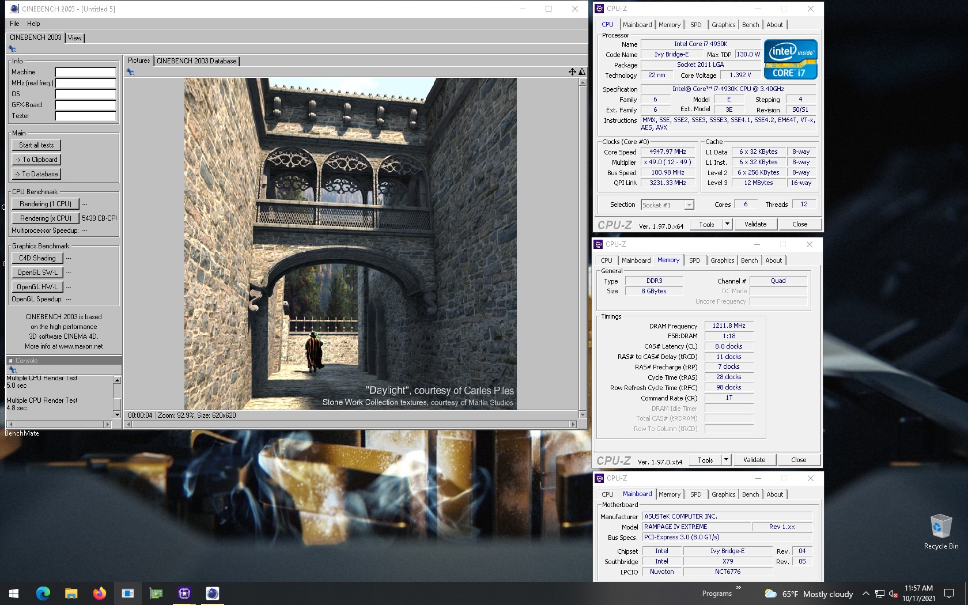
Task: Open the Tools dropdown arrow in Memory tab window
Action: click(726, 460)
